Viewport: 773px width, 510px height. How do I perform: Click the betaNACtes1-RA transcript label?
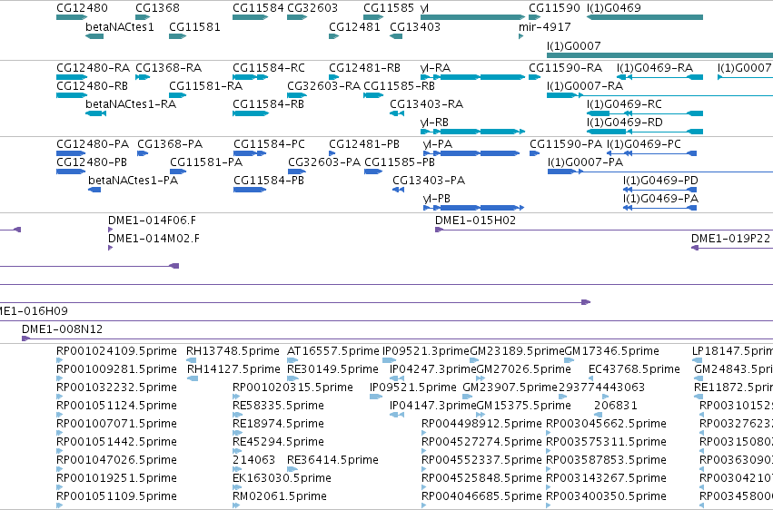(131, 103)
